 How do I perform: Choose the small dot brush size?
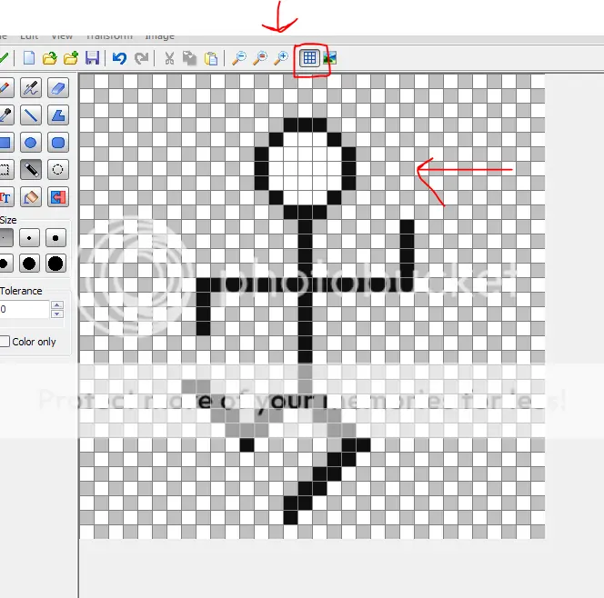pyautogui.click(x=29, y=238)
